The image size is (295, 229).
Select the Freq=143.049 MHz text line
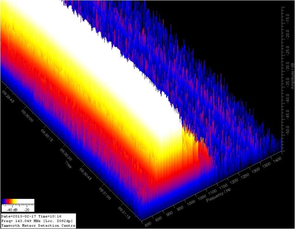point(37,221)
